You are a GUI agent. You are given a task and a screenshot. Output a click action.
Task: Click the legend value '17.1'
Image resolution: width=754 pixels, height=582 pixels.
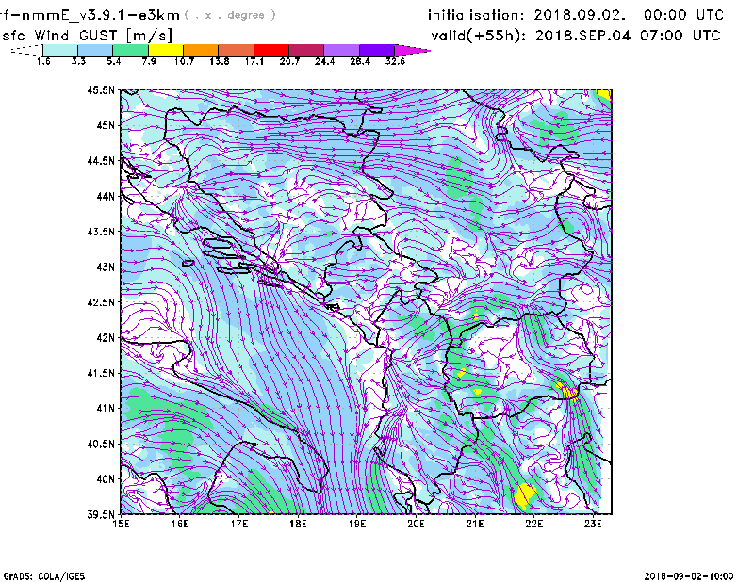(254, 61)
